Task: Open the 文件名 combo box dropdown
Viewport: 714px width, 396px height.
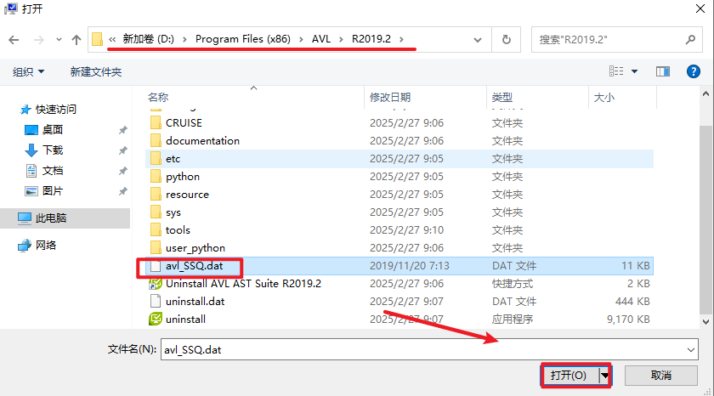Action: pos(691,350)
